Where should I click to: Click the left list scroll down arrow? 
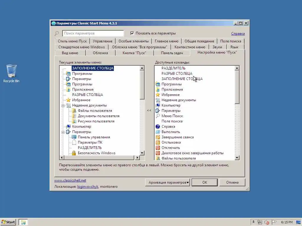tap(142, 153)
